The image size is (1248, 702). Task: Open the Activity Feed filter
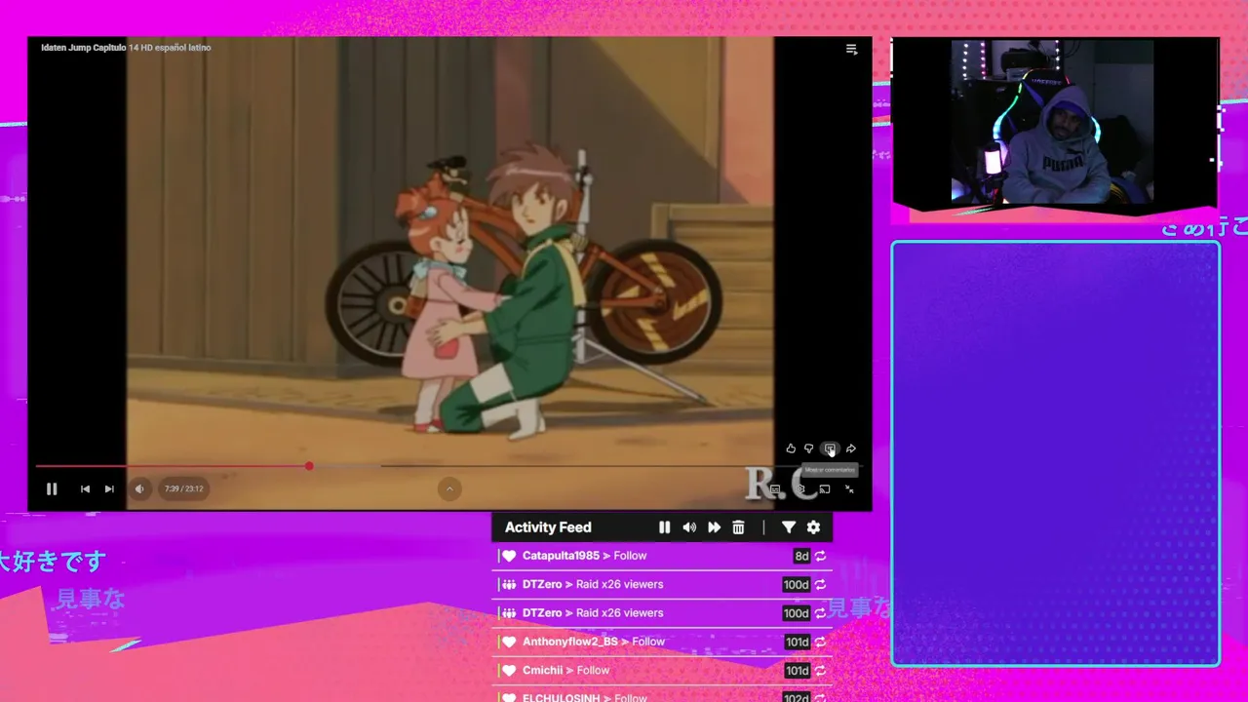point(789,527)
